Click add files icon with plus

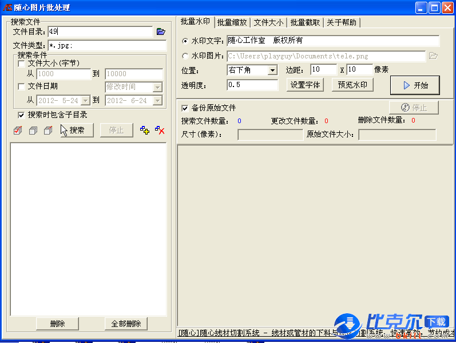[x=145, y=130]
